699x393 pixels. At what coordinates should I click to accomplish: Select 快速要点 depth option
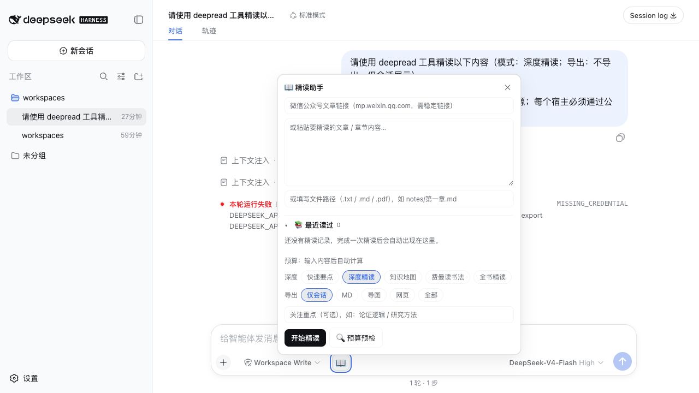click(x=320, y=277)
